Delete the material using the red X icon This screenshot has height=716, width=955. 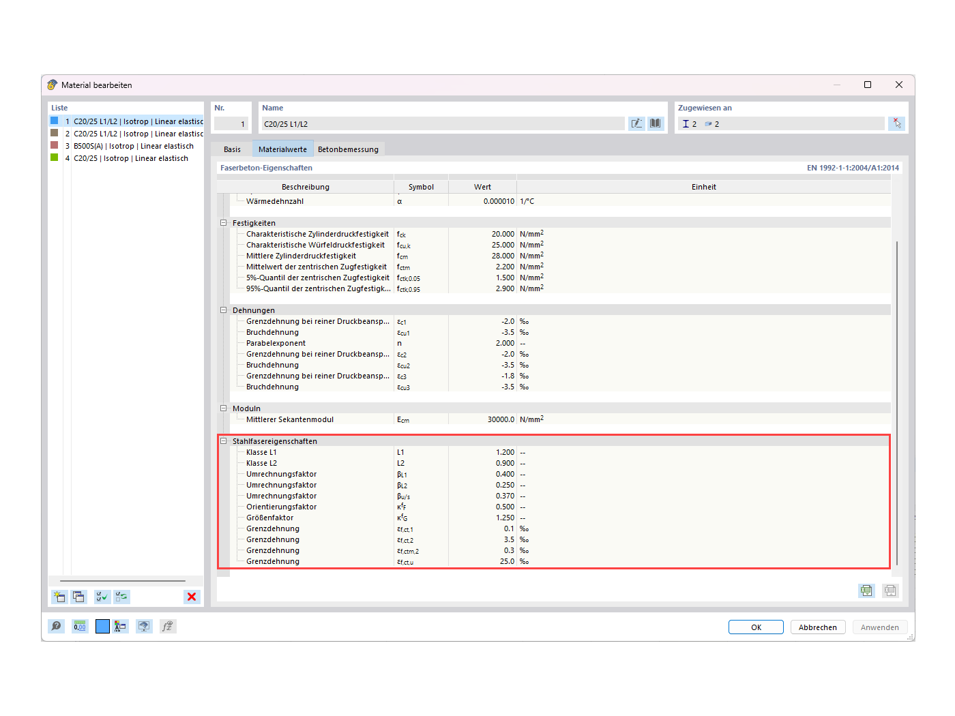(x=192, y=597)
